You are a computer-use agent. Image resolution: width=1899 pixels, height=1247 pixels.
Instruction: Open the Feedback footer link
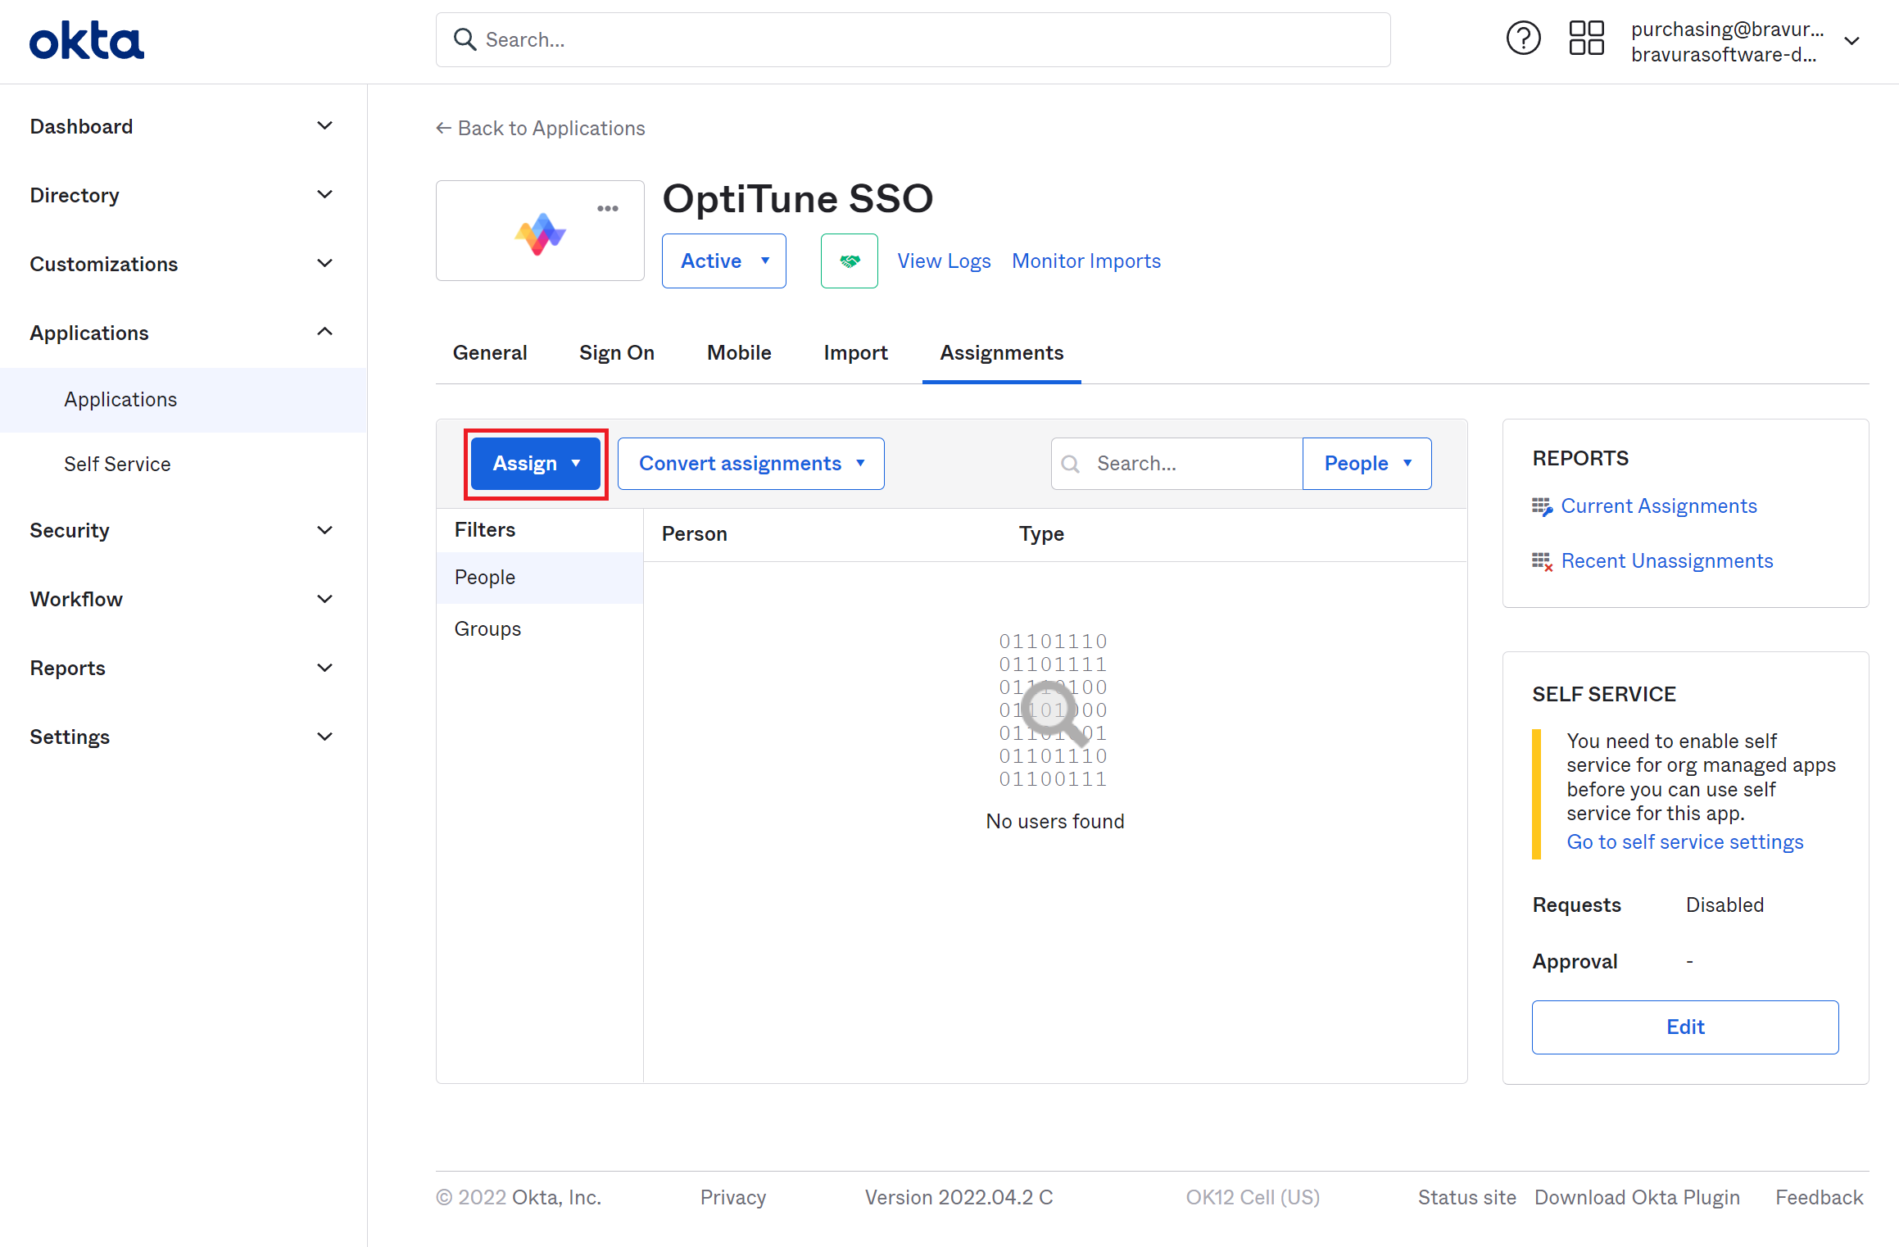(x=1820, y=1198)
